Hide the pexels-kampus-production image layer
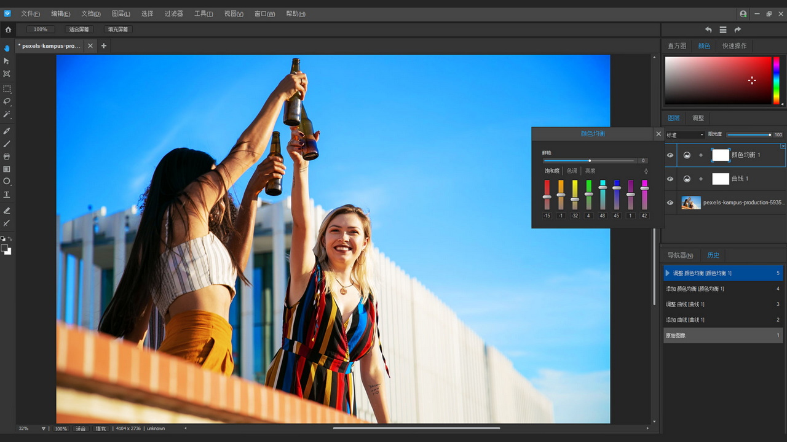 click(670, 203)
